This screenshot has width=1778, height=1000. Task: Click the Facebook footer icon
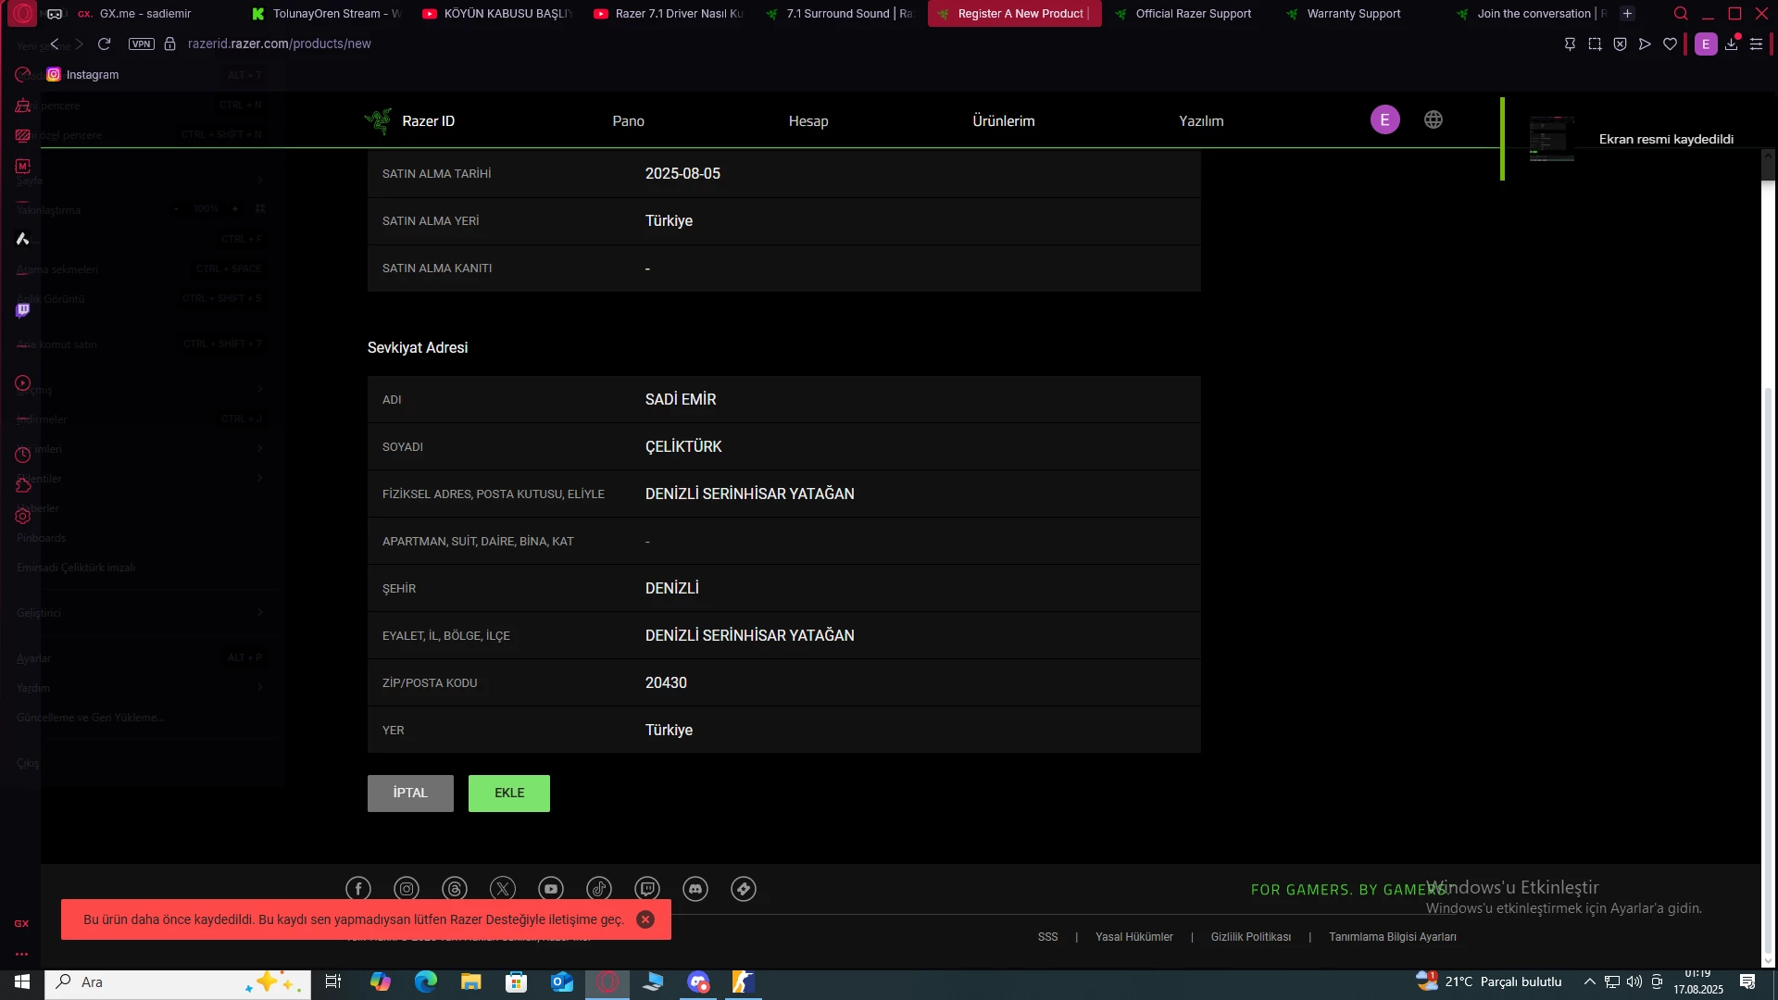358,889
